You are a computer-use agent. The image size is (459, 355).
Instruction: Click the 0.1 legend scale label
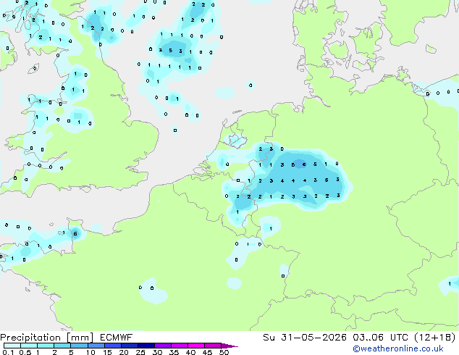pos(9,352)
